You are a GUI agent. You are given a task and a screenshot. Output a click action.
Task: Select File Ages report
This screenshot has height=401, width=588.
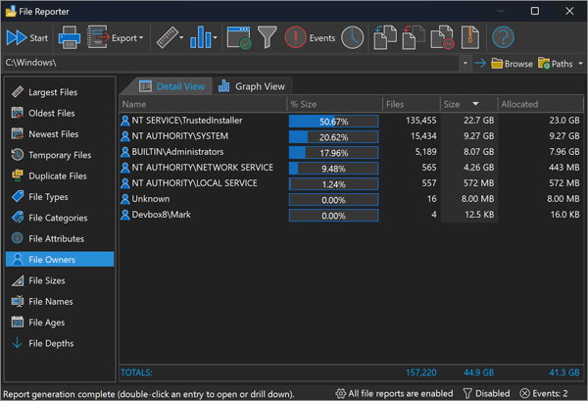pyautogui.click(x=60, y=323)
